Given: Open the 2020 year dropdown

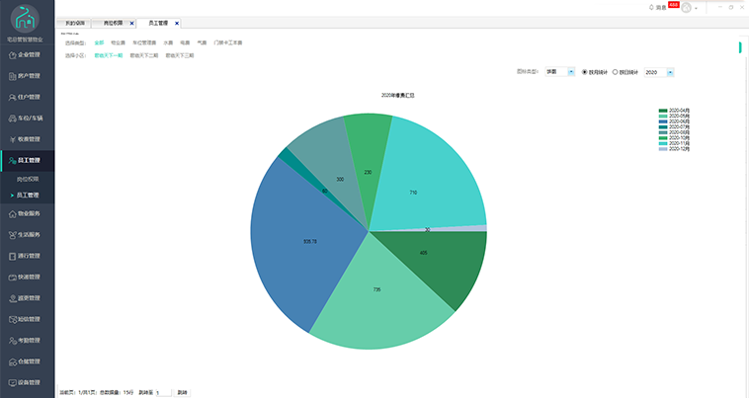Looking at the screenshot, I should point(671,71).
